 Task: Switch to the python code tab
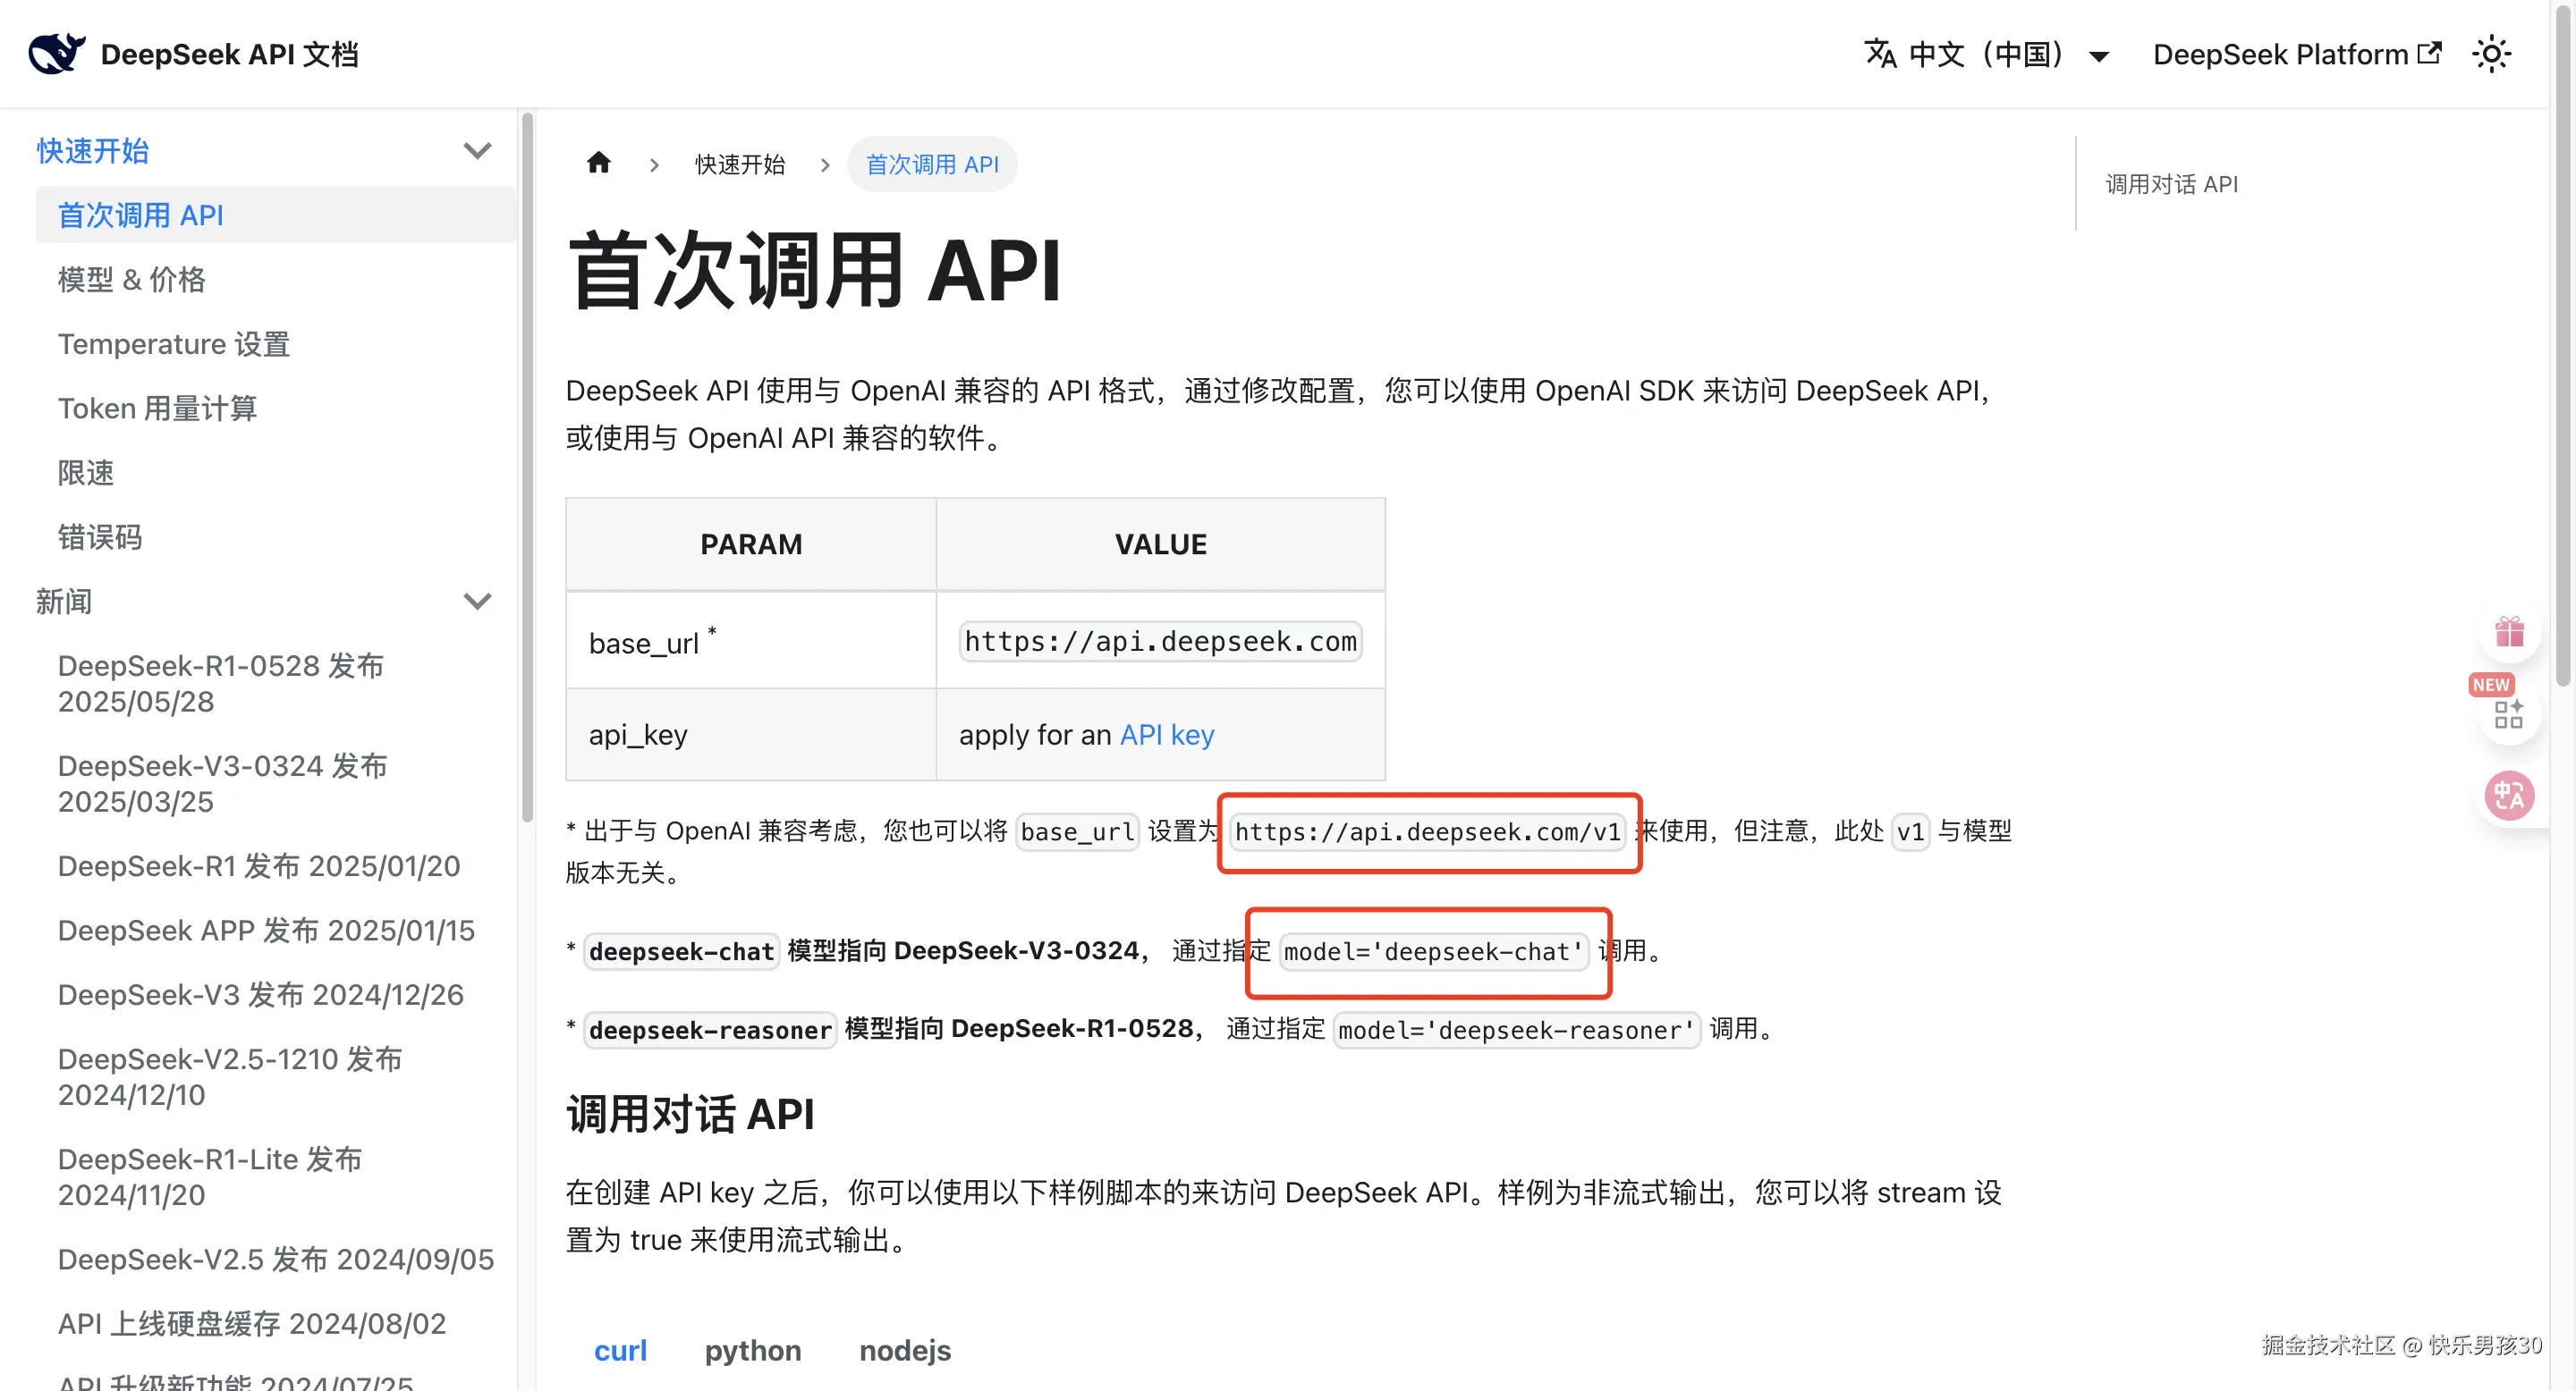pos(752,1350)
